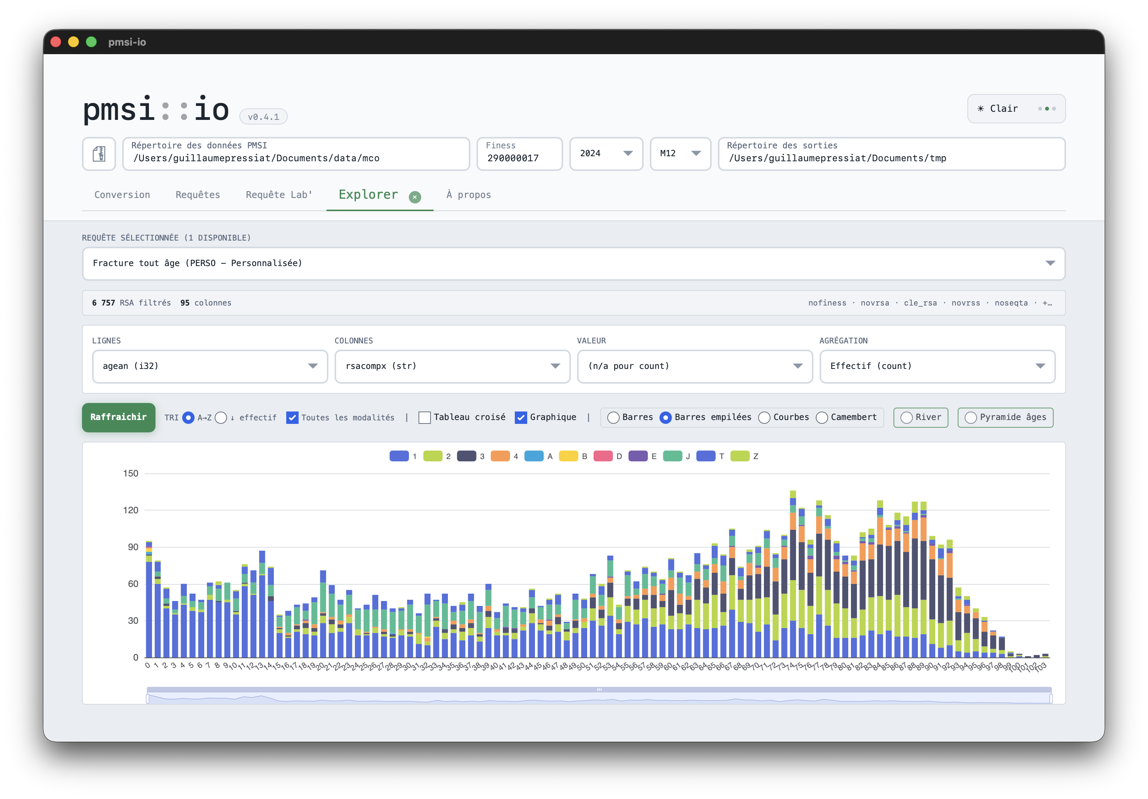The image size is (1148, 799).
Task: Toggle legend series 2 swatch
Action: [432, 456]
